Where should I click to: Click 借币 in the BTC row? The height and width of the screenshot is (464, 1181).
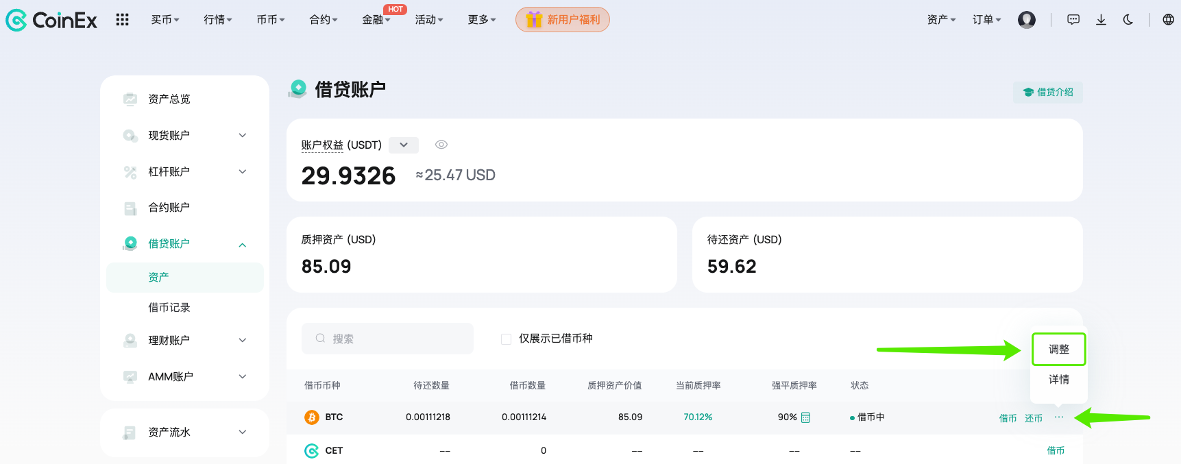[1008, 418]
